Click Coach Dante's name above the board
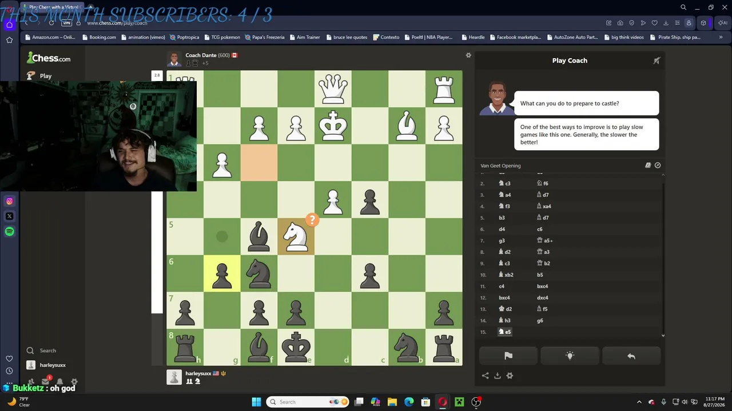The width and height of the screenshot is (732, 411). click(201, 55)
